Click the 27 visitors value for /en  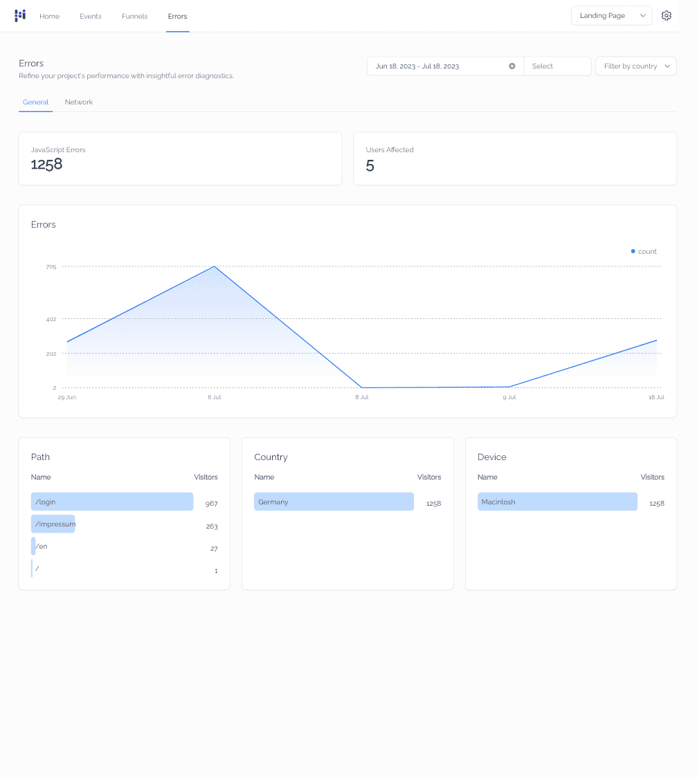214,549
